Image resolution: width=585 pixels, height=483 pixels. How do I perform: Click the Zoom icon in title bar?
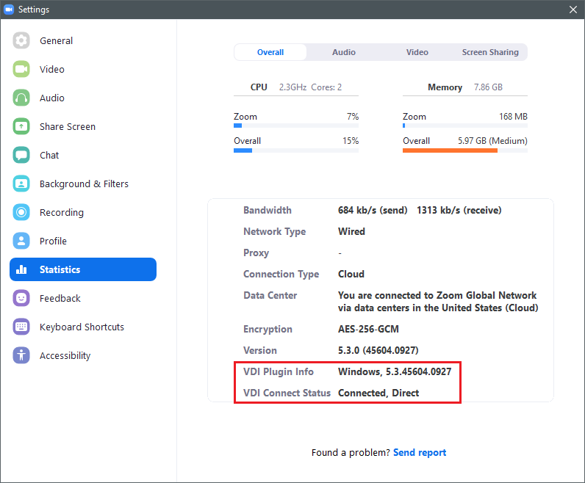tap(9, 10)
